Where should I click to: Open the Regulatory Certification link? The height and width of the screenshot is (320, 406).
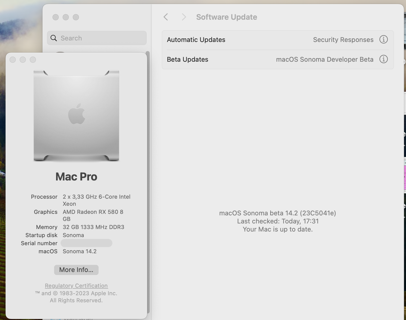tap(76, 286)
